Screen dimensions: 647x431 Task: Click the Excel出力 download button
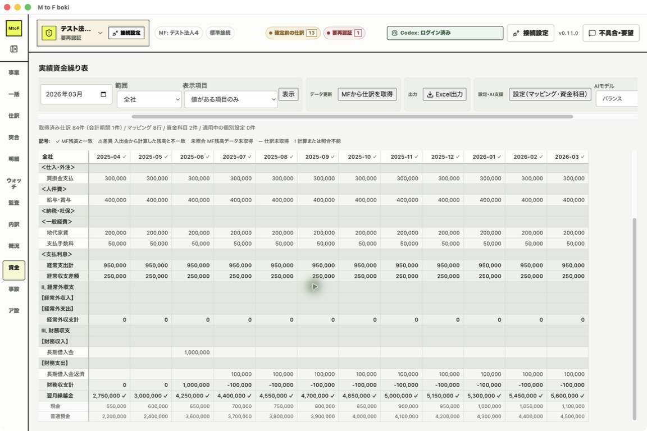(x=444, y=94)
